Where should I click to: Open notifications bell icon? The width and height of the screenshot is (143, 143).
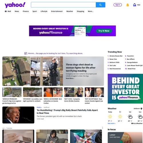tap(128, 5)
